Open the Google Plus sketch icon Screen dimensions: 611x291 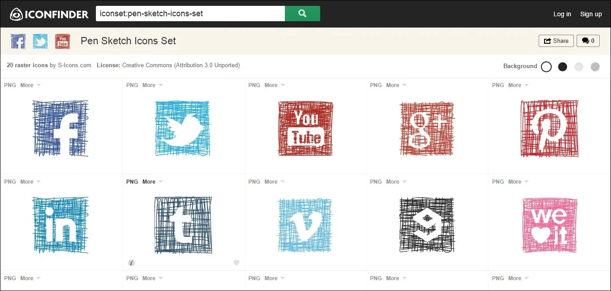pyautogui.click(x=427, y=129)
